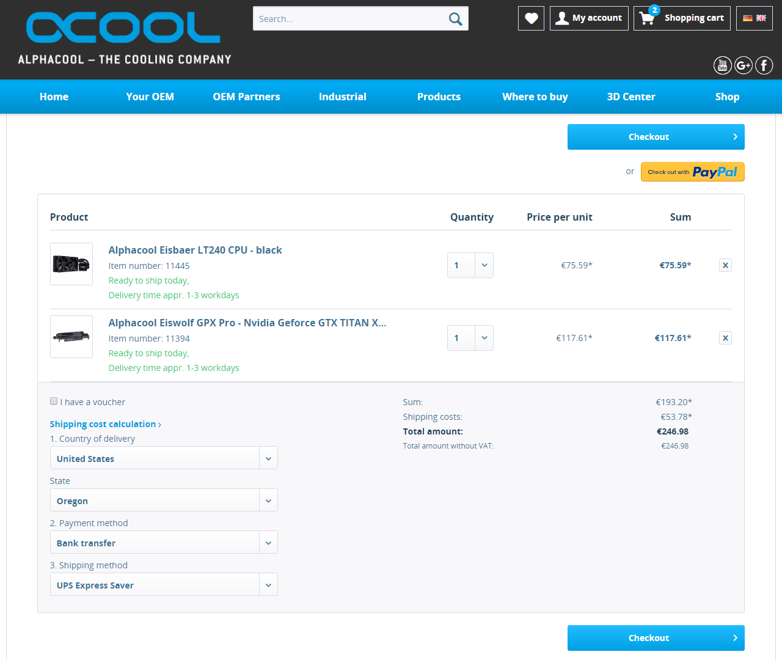The height and width of the screenshot is (660, 782).
Task: Open the YouTube social icon
Action: click(723, 65)
